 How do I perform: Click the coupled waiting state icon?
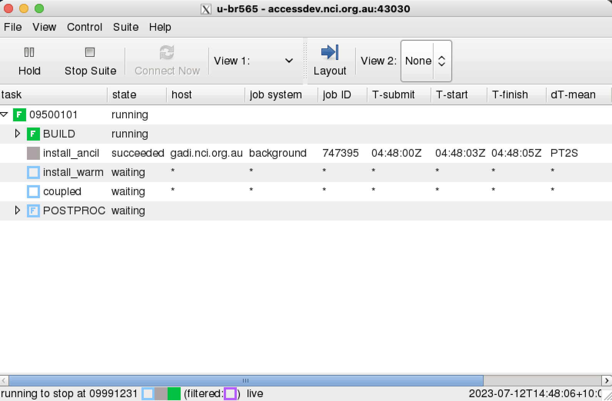click(33, 191)
